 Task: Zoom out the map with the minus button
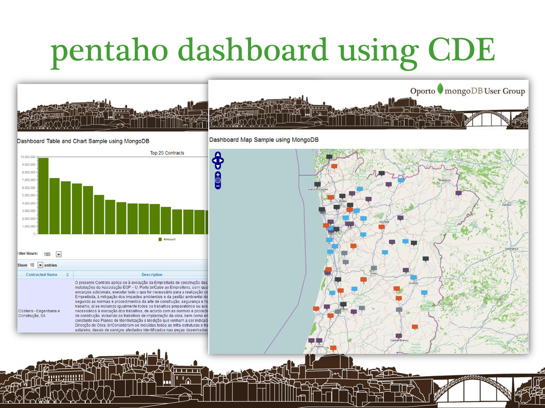[218, 186]
